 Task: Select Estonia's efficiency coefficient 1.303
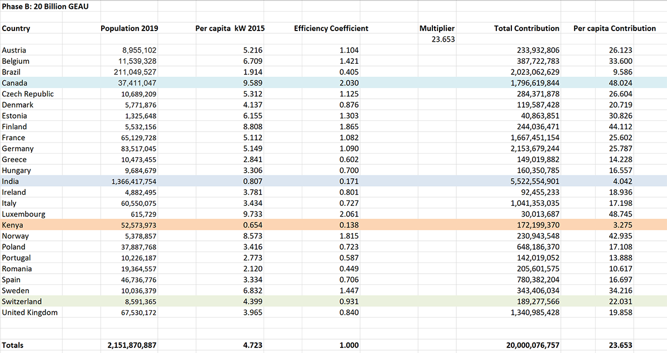349,116
